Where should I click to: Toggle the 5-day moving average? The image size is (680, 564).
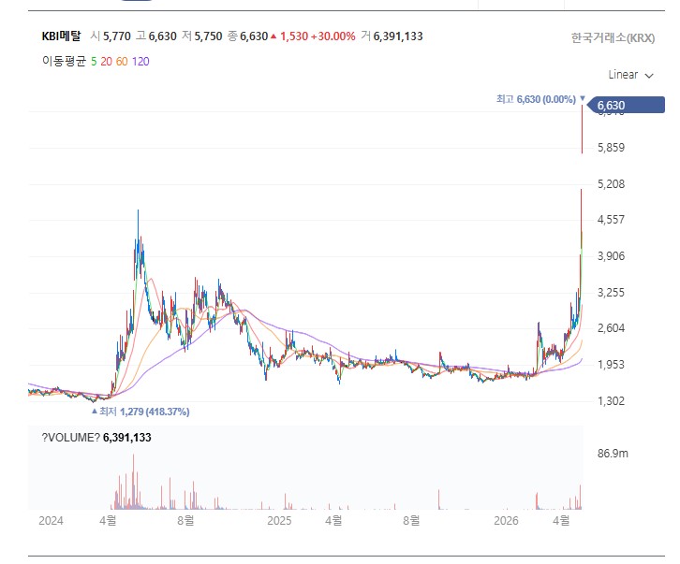pos(94,62)
